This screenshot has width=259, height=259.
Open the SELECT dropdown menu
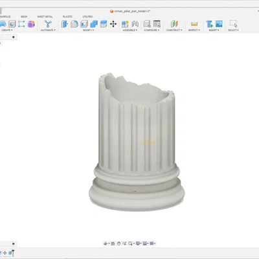233,30
